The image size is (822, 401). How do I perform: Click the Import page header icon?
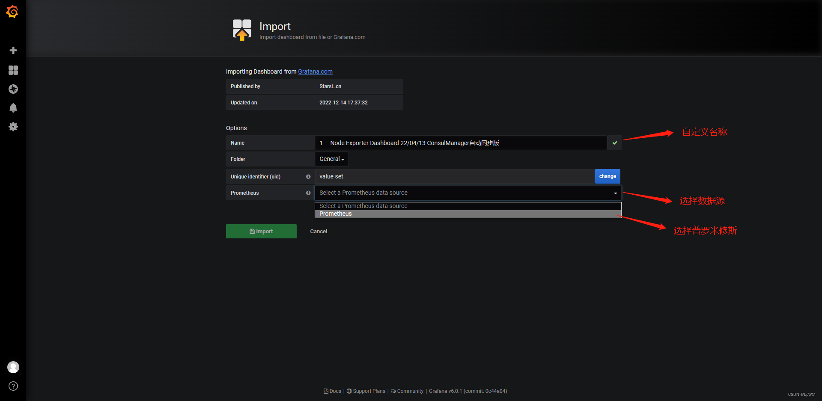242,30
